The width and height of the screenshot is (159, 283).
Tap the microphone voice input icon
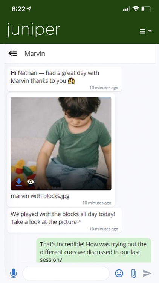(14, 273)
